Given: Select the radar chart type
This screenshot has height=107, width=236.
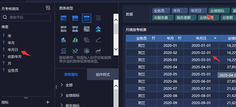Looking at the screenshot, I should [87, 51].
